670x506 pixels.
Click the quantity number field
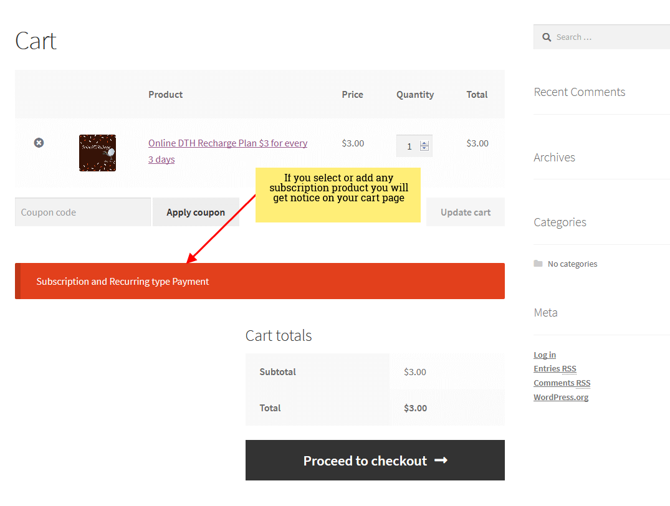(x=409, y=146)
